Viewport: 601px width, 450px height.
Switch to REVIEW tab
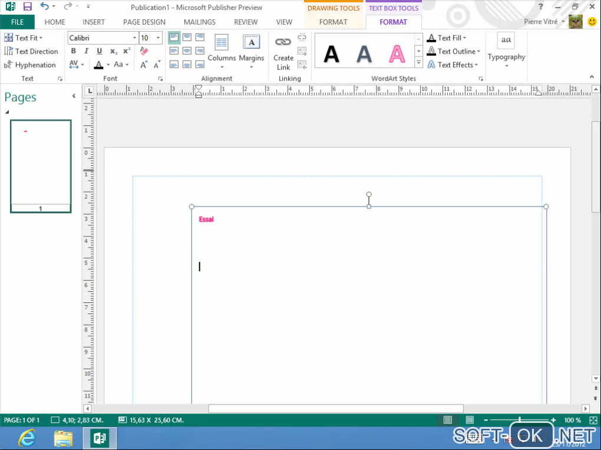coord(246,22)
